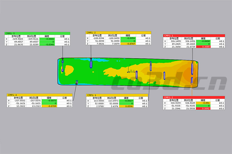Select the long slot under CMP1: 2 leader
232x154 pixels.
coord(91,64)
